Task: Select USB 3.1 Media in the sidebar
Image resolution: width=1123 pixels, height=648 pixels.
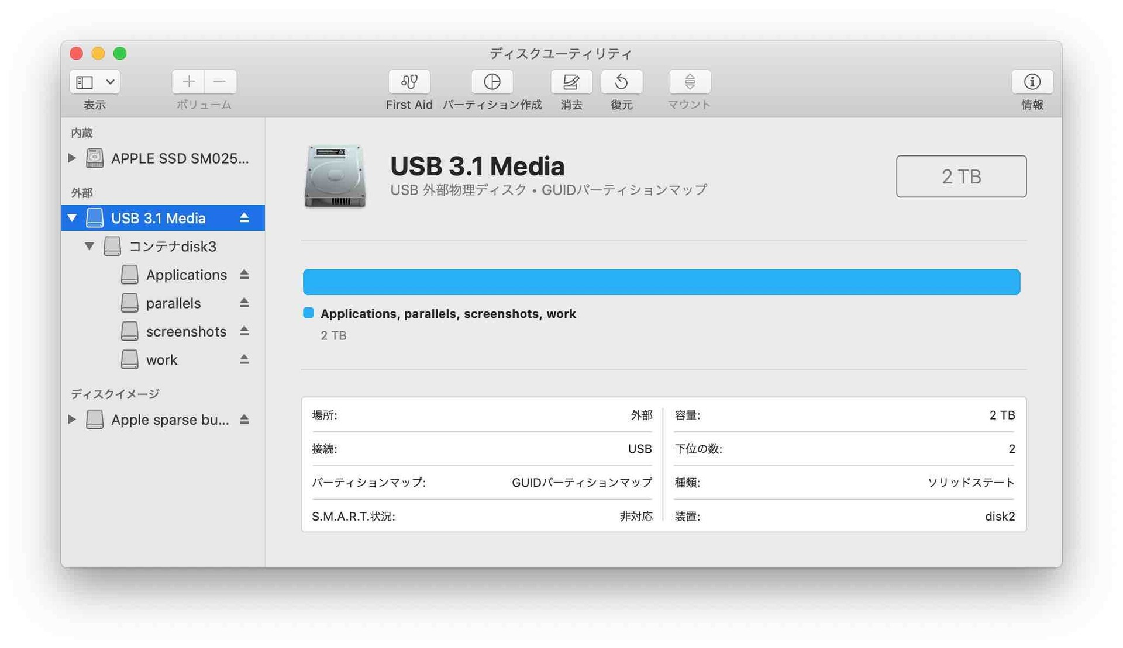Action: [x=163, y=218]
